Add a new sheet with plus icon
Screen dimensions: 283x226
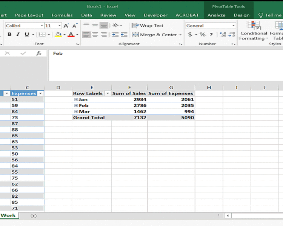pos(34,216)
